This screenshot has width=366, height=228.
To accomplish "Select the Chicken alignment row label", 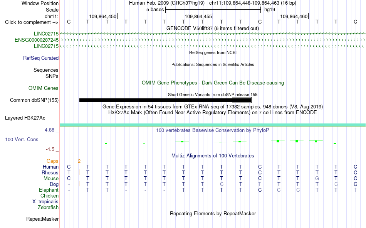I will point(49,196).
